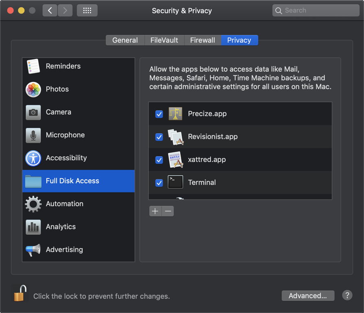The image size is (364, 313).
Task: Click the minus button to remove an app
Action: click(x=168, y=211)
